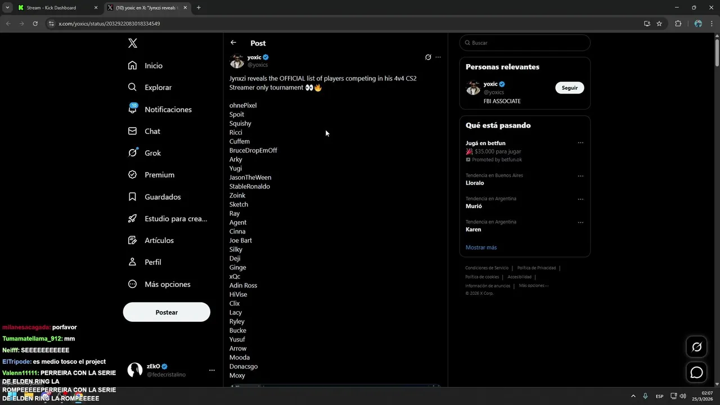This screenshot has width=720, height=405.
Task: Open Grok assistant from the sidebar
Action: (144, 153)
